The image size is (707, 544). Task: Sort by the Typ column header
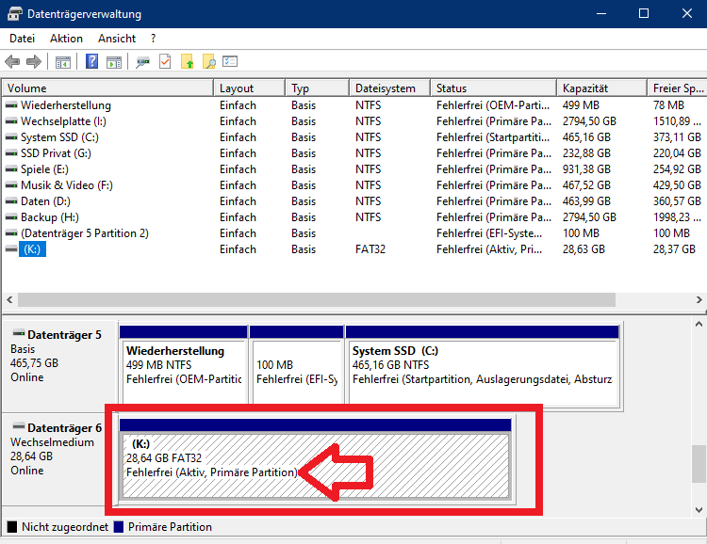pyautogui.click(x=318, y=88)
